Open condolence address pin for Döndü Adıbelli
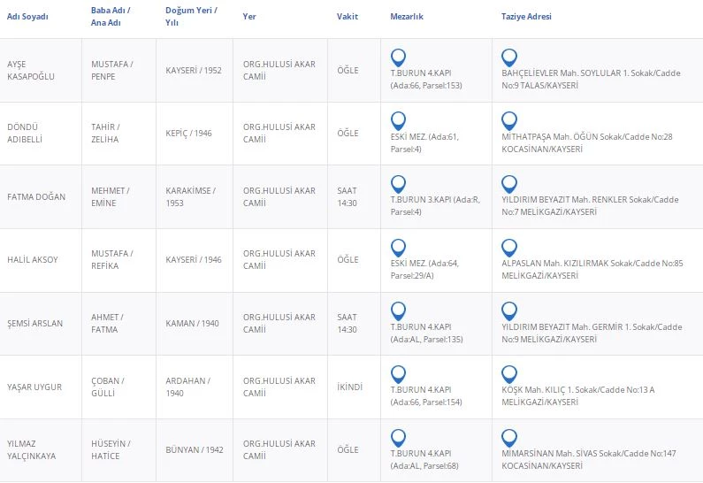The height and width of the screenshot is (483, 703). 508,120
